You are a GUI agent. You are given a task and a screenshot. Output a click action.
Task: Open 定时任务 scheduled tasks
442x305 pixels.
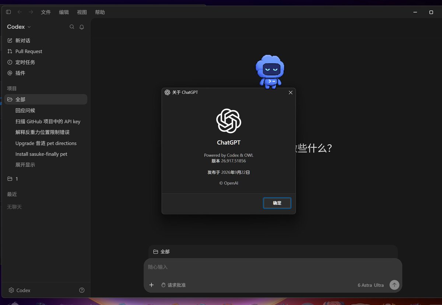pos(46,62)
